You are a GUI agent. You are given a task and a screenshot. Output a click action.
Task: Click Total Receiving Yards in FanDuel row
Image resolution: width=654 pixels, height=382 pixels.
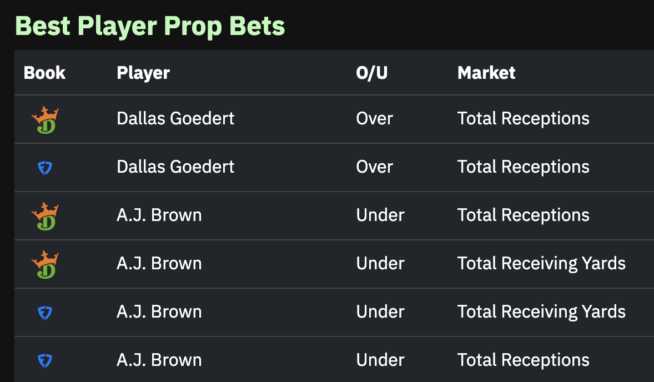point(541,312)
